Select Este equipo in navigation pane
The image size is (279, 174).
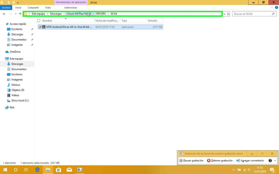(16, 59)
